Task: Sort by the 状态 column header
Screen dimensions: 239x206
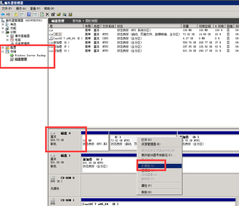Action: click(x=148, y=26)
